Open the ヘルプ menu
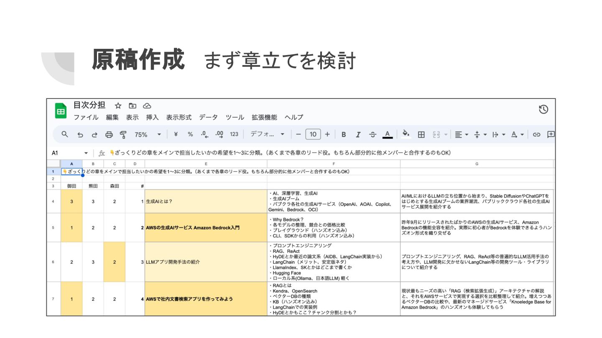This screenshot has height=338, width=602. pos(294,118)
